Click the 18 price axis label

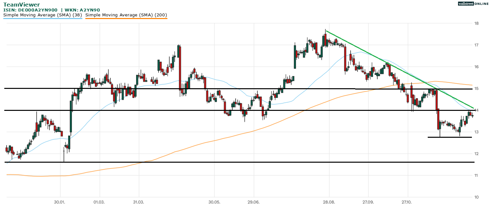[x=477, y=23]
